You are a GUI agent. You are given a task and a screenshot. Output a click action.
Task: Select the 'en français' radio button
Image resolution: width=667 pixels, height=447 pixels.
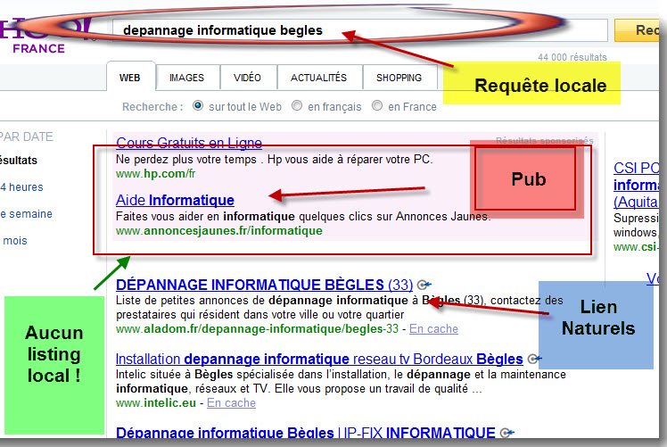click(x=297, y=105)
